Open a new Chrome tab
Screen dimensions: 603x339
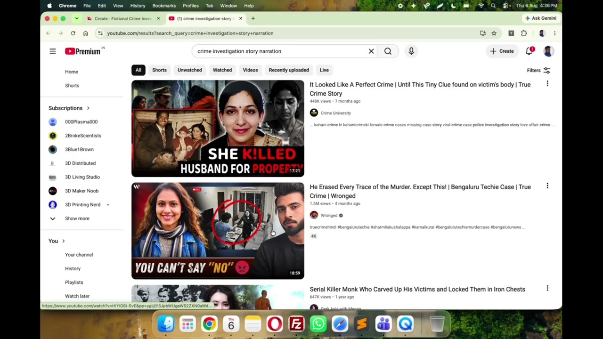click(x=253, y=18)
